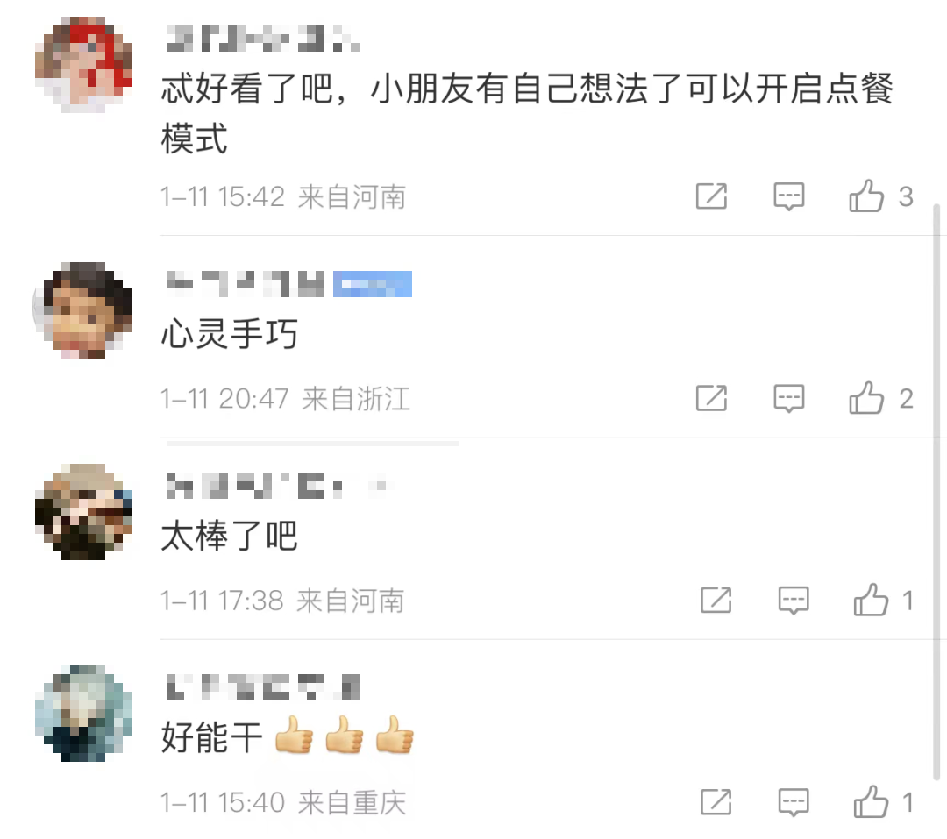Open username above the 心灵手巧 comment
The height and width of the screenshot is (839, 947).
point(246,284)
